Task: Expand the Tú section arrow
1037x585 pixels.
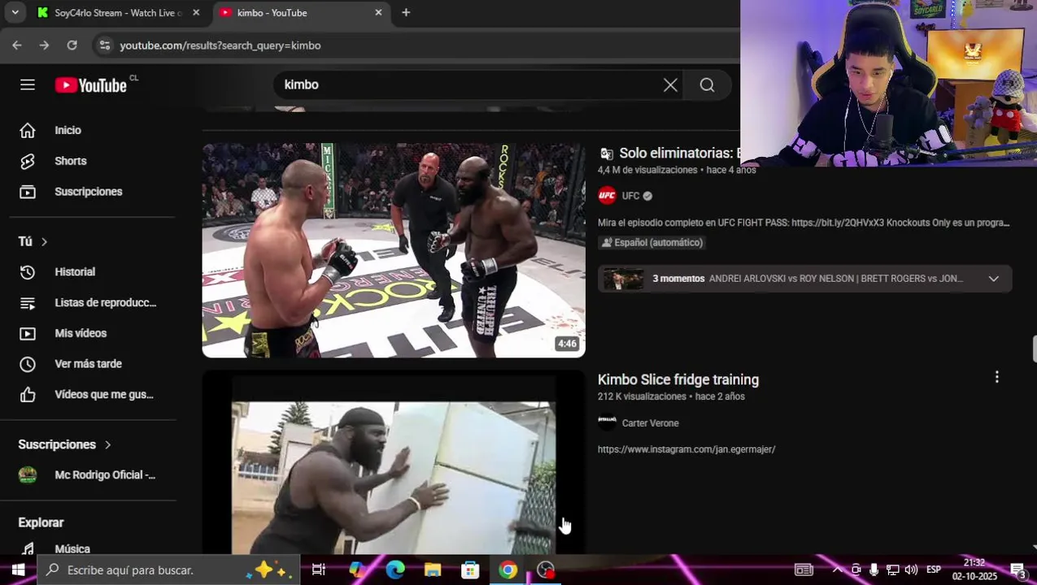Action: click(x=44, y=241)
